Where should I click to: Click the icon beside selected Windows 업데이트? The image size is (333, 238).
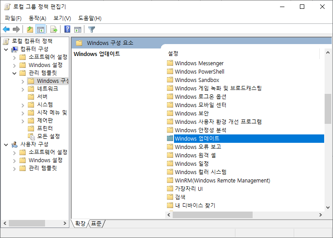point(170,138)
